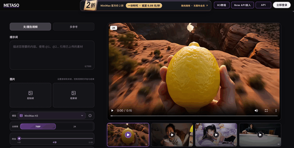The width and height of the screenshot is (294, 148).
Task: Click the 结束帧 end frame upload box
Action: point(73,95)
